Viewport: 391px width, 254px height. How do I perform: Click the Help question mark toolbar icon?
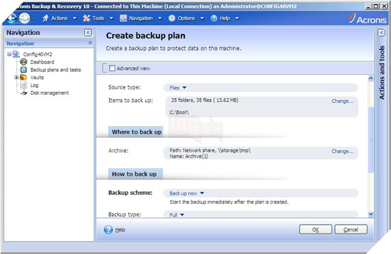(214, 18)
